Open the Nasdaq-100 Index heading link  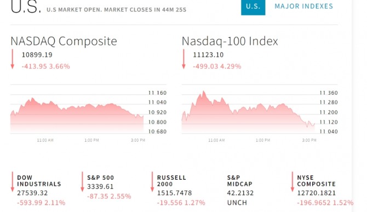tap(230, 41)
